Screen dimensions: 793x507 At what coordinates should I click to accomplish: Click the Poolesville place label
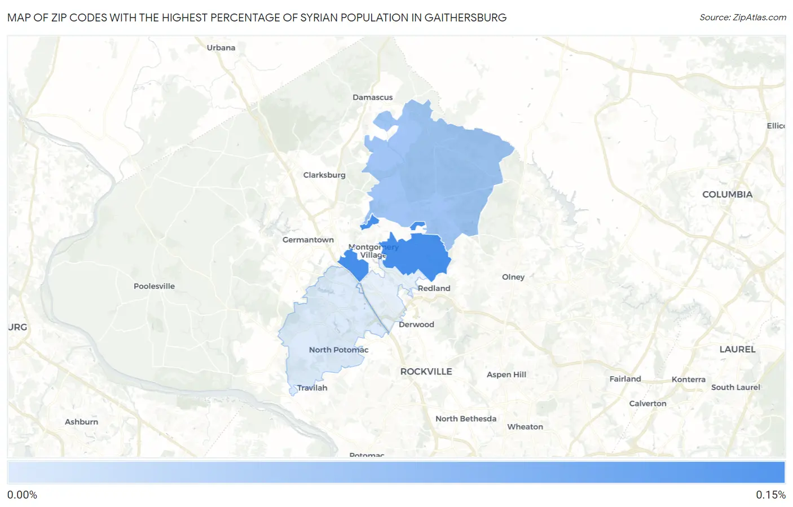[x=154, y=286]
